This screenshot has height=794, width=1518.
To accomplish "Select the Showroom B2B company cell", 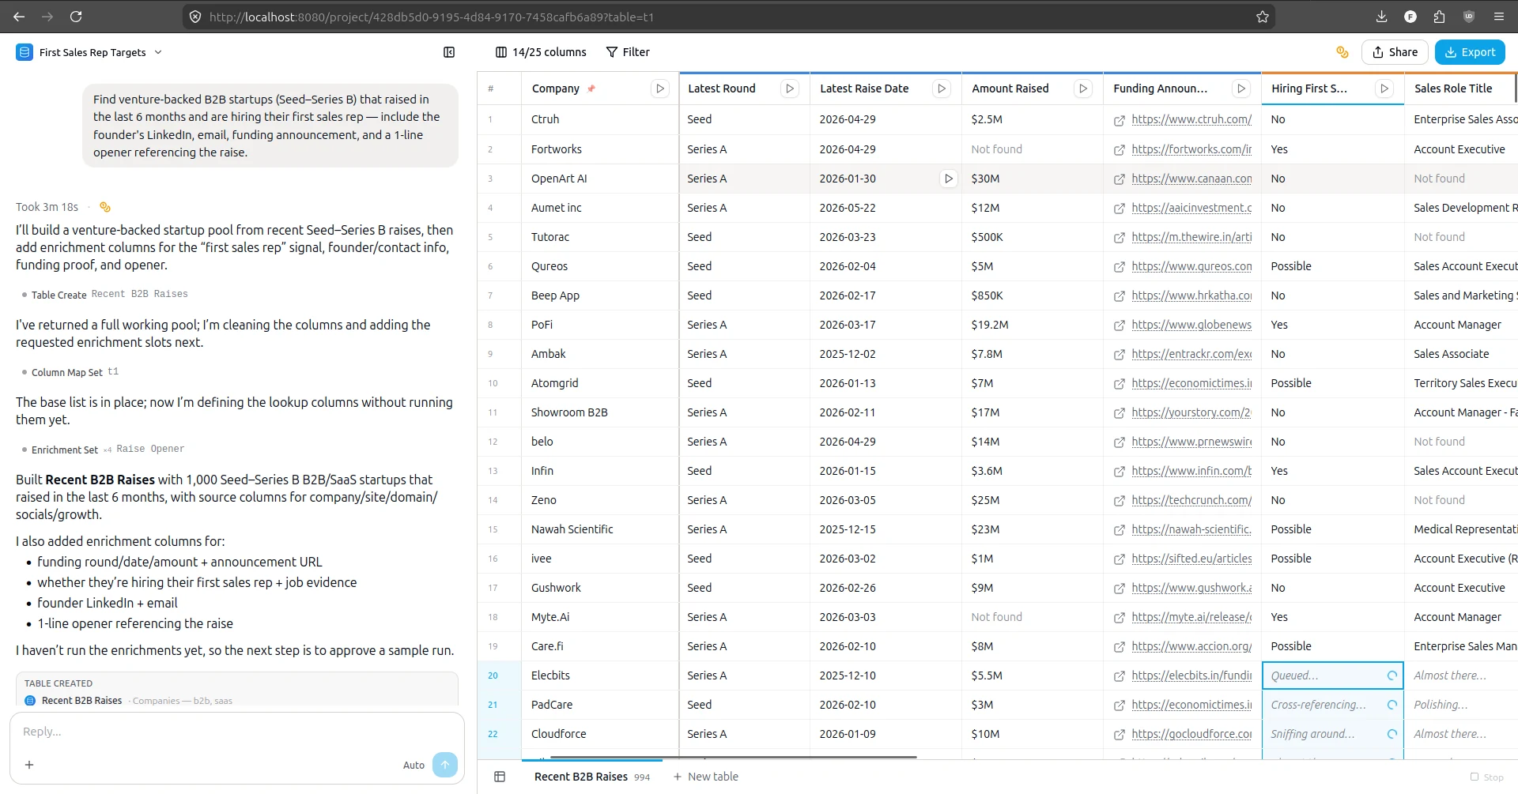I will point(600,412).
